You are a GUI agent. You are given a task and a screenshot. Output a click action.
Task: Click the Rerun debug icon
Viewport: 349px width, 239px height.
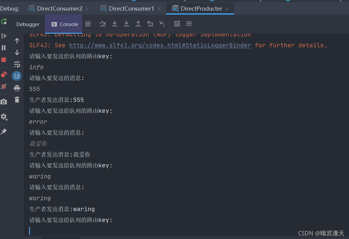click(x=4, y=22)
